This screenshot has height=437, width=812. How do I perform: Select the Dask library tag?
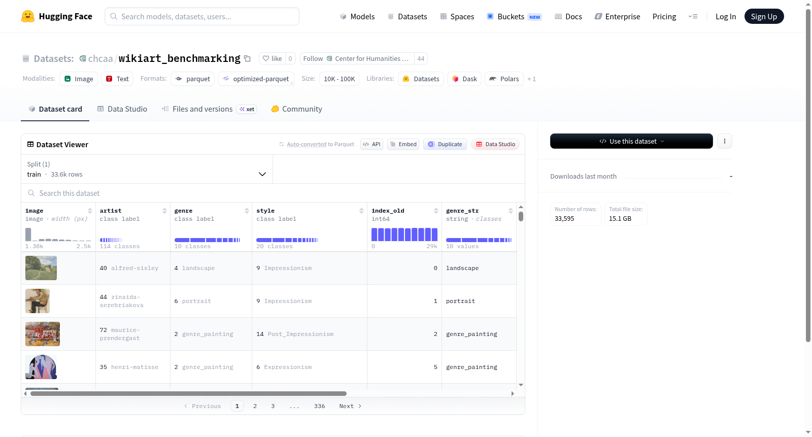464,79
